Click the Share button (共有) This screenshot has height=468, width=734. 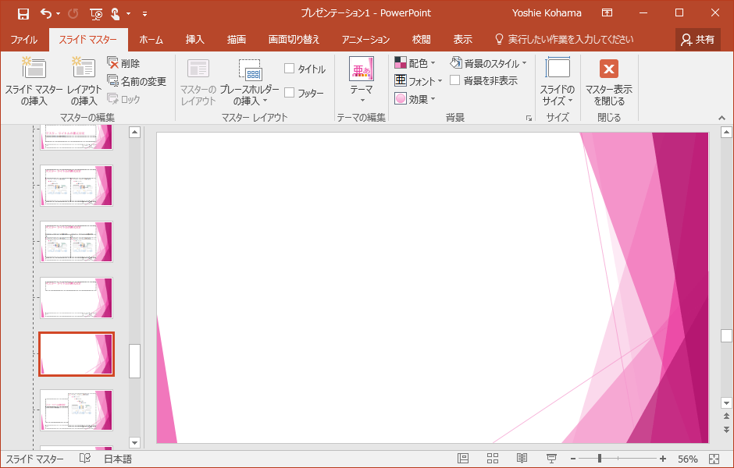(x=697, y=40)
